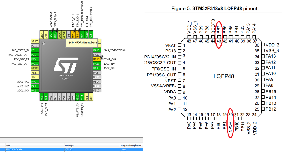Click the gray PA12 pin
282x152 pixels.
(97, 55)
